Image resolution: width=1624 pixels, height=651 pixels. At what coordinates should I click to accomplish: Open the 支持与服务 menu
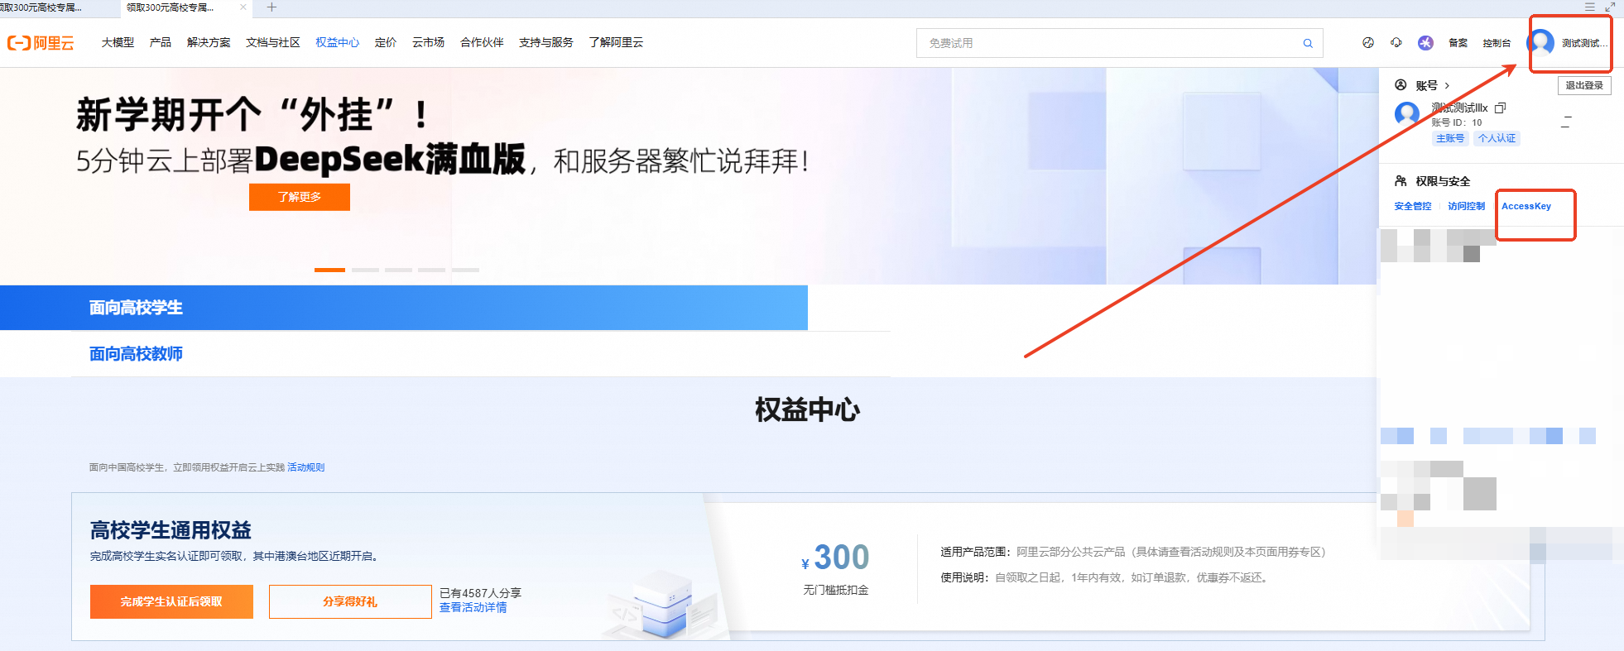coord(546,43)
